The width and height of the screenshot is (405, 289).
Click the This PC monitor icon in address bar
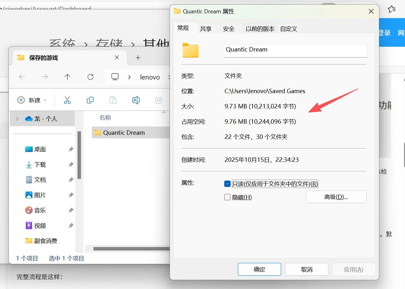[115, 77]
